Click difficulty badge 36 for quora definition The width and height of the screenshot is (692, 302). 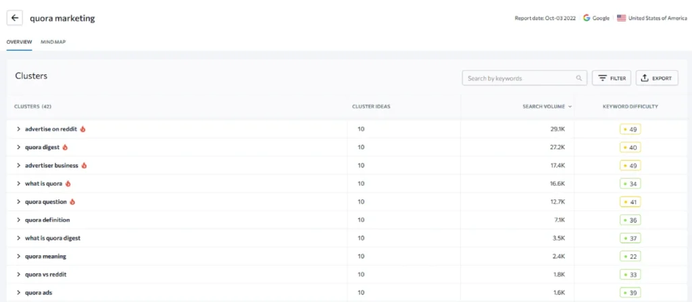631,220
